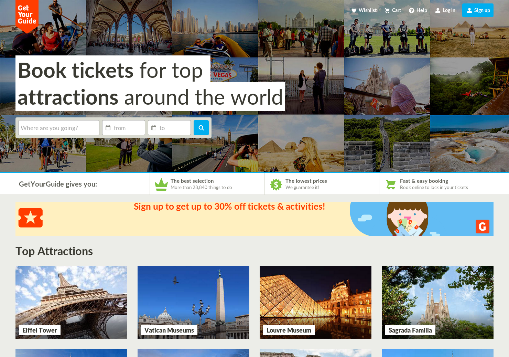Click the red star ribbon icon in banner
This screenshot has width=509, height=357.
31,217
